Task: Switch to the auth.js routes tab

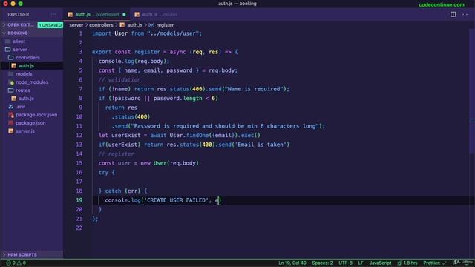Action: tap(157, 14)
